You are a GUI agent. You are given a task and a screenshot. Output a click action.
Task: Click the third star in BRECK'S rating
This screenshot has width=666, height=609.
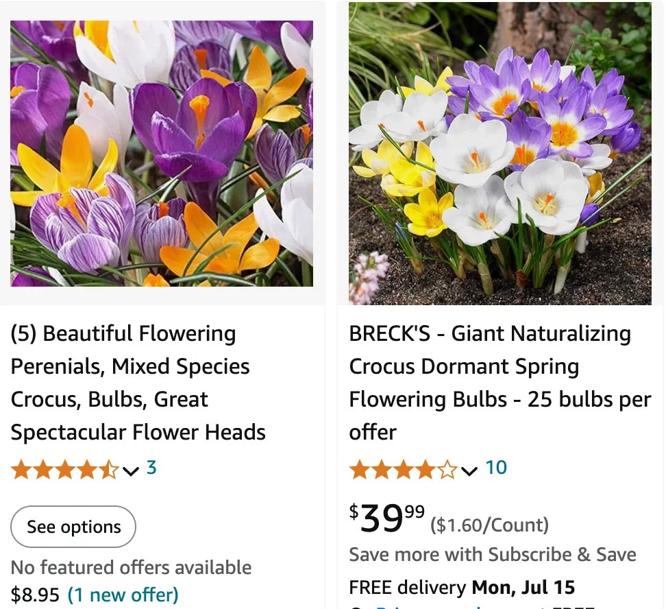point(404,468)
